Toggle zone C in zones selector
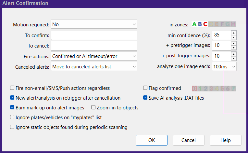 (205, 24)
